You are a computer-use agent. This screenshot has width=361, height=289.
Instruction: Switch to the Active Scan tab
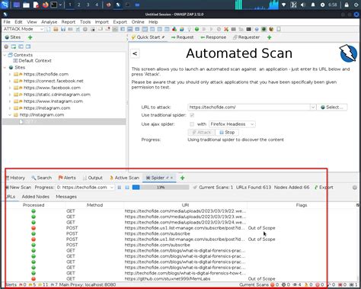124,178
